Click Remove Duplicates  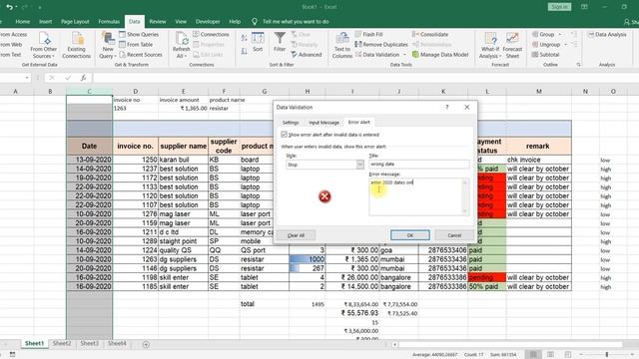coord(381,44)
